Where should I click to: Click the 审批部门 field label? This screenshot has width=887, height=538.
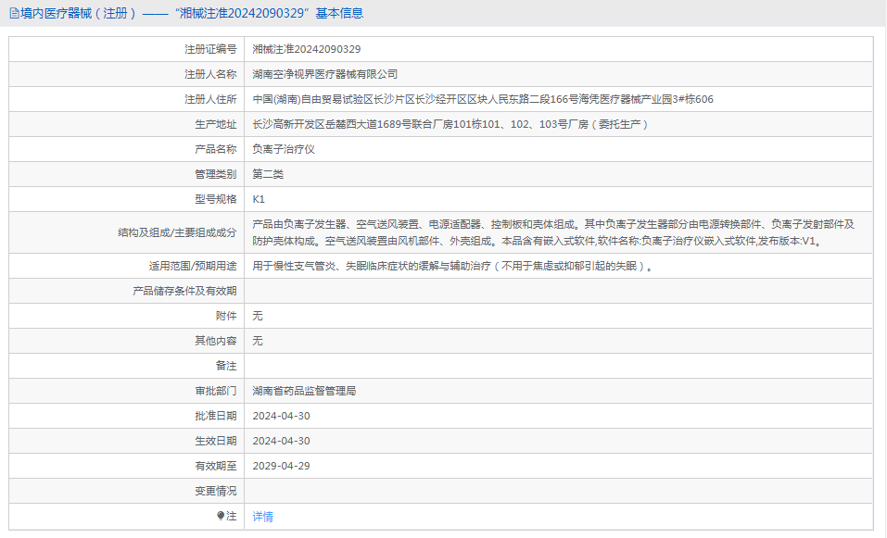click(216, 391)
